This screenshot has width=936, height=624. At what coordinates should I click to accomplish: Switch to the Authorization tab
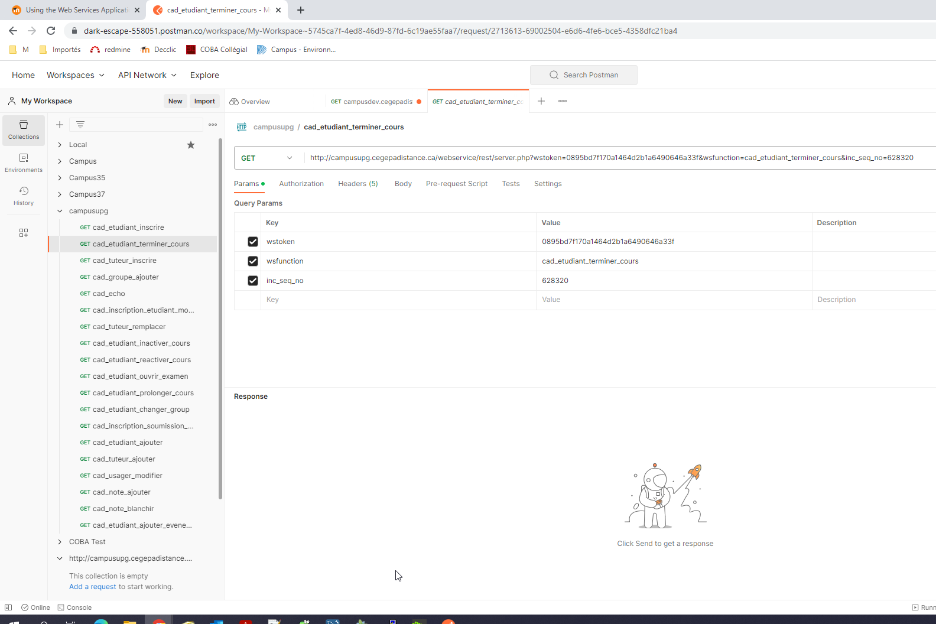point(301,184)
